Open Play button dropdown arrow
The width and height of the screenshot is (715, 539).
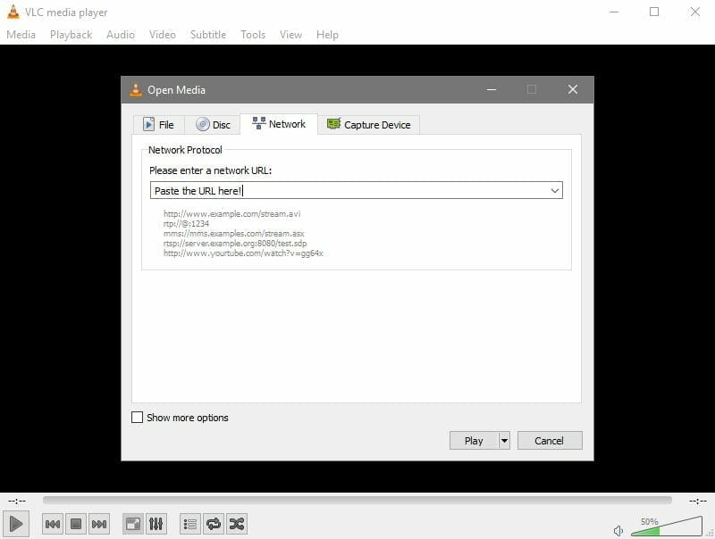(504, 440)
